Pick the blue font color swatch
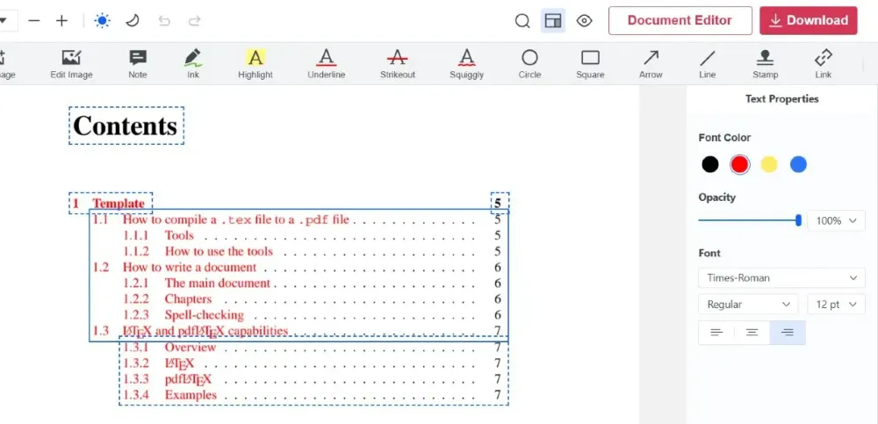This screenshot has width=878, height=424. point(798,164)
